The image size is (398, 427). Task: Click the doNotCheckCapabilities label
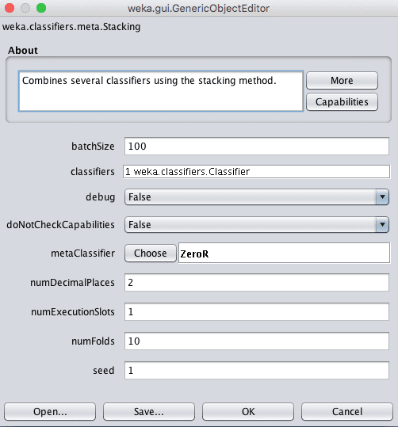tap(60, 225)
